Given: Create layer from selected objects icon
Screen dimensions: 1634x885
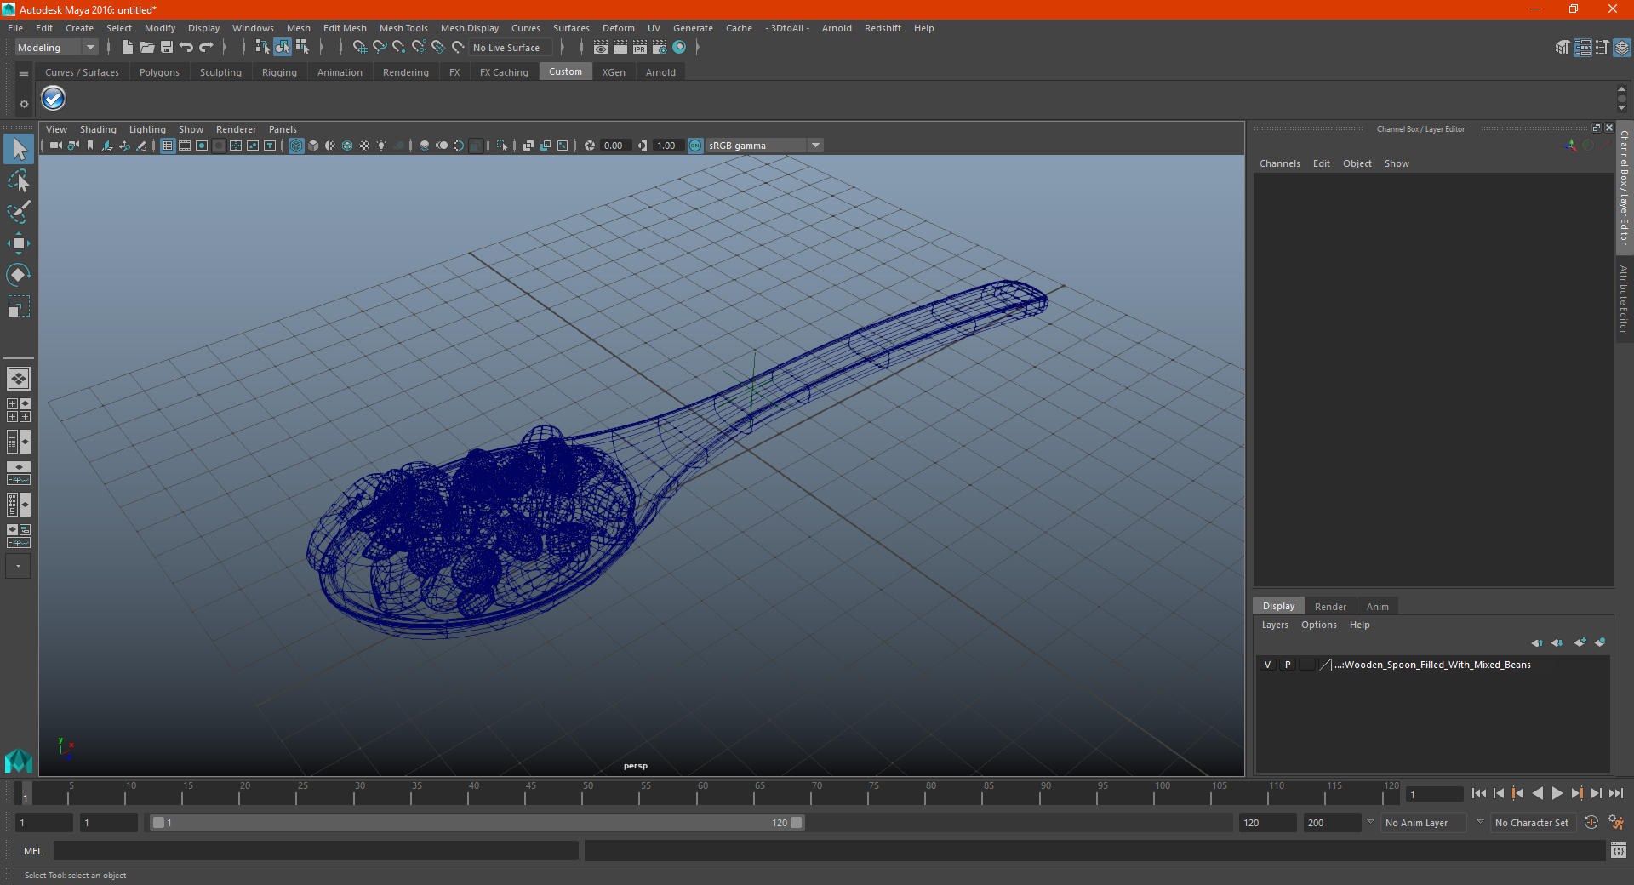Looking at the screenshot, I should 1600,642.
